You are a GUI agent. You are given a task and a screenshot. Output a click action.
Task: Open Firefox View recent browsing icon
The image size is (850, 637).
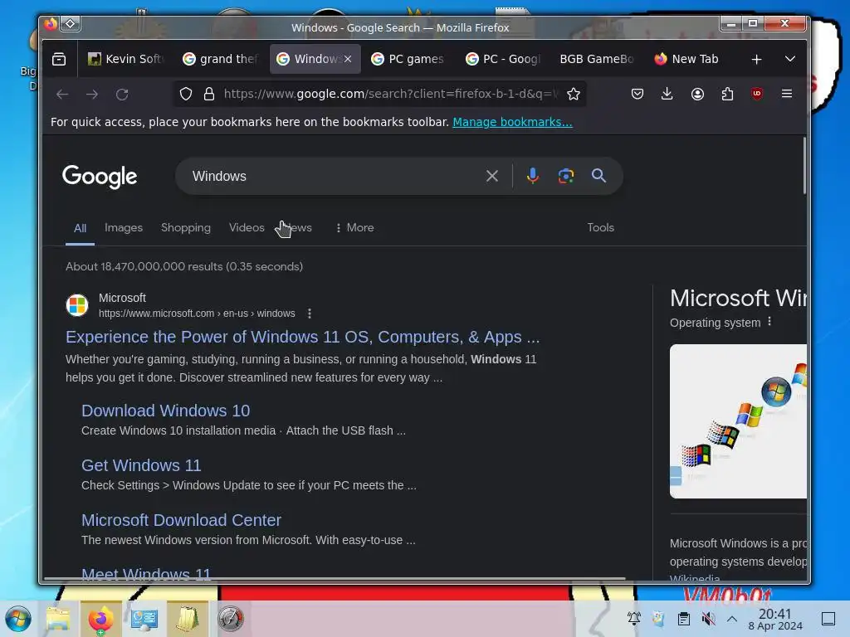click(59, 59)
